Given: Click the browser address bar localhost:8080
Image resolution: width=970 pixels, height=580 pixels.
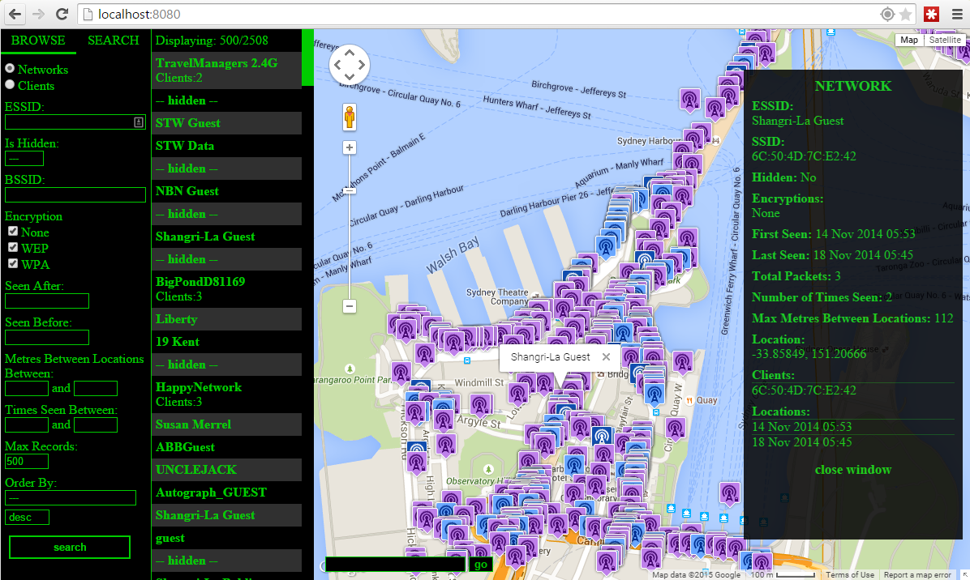Looking at the screenshot, I should click(476, 14).
